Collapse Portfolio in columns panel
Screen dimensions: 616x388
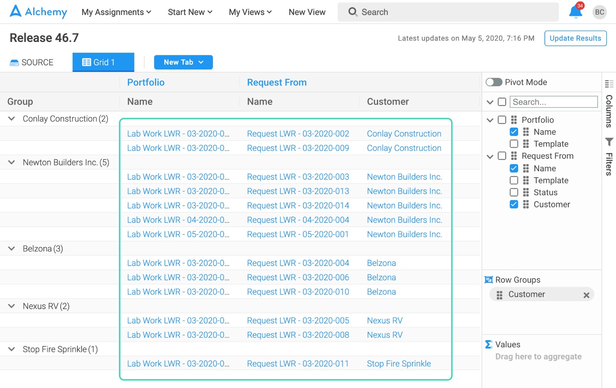pos(490,120)
